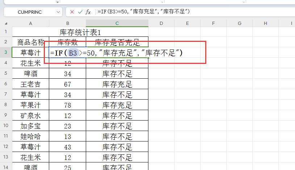Click cell C6 showing 库存充足
295x170 pixels.
117,84
